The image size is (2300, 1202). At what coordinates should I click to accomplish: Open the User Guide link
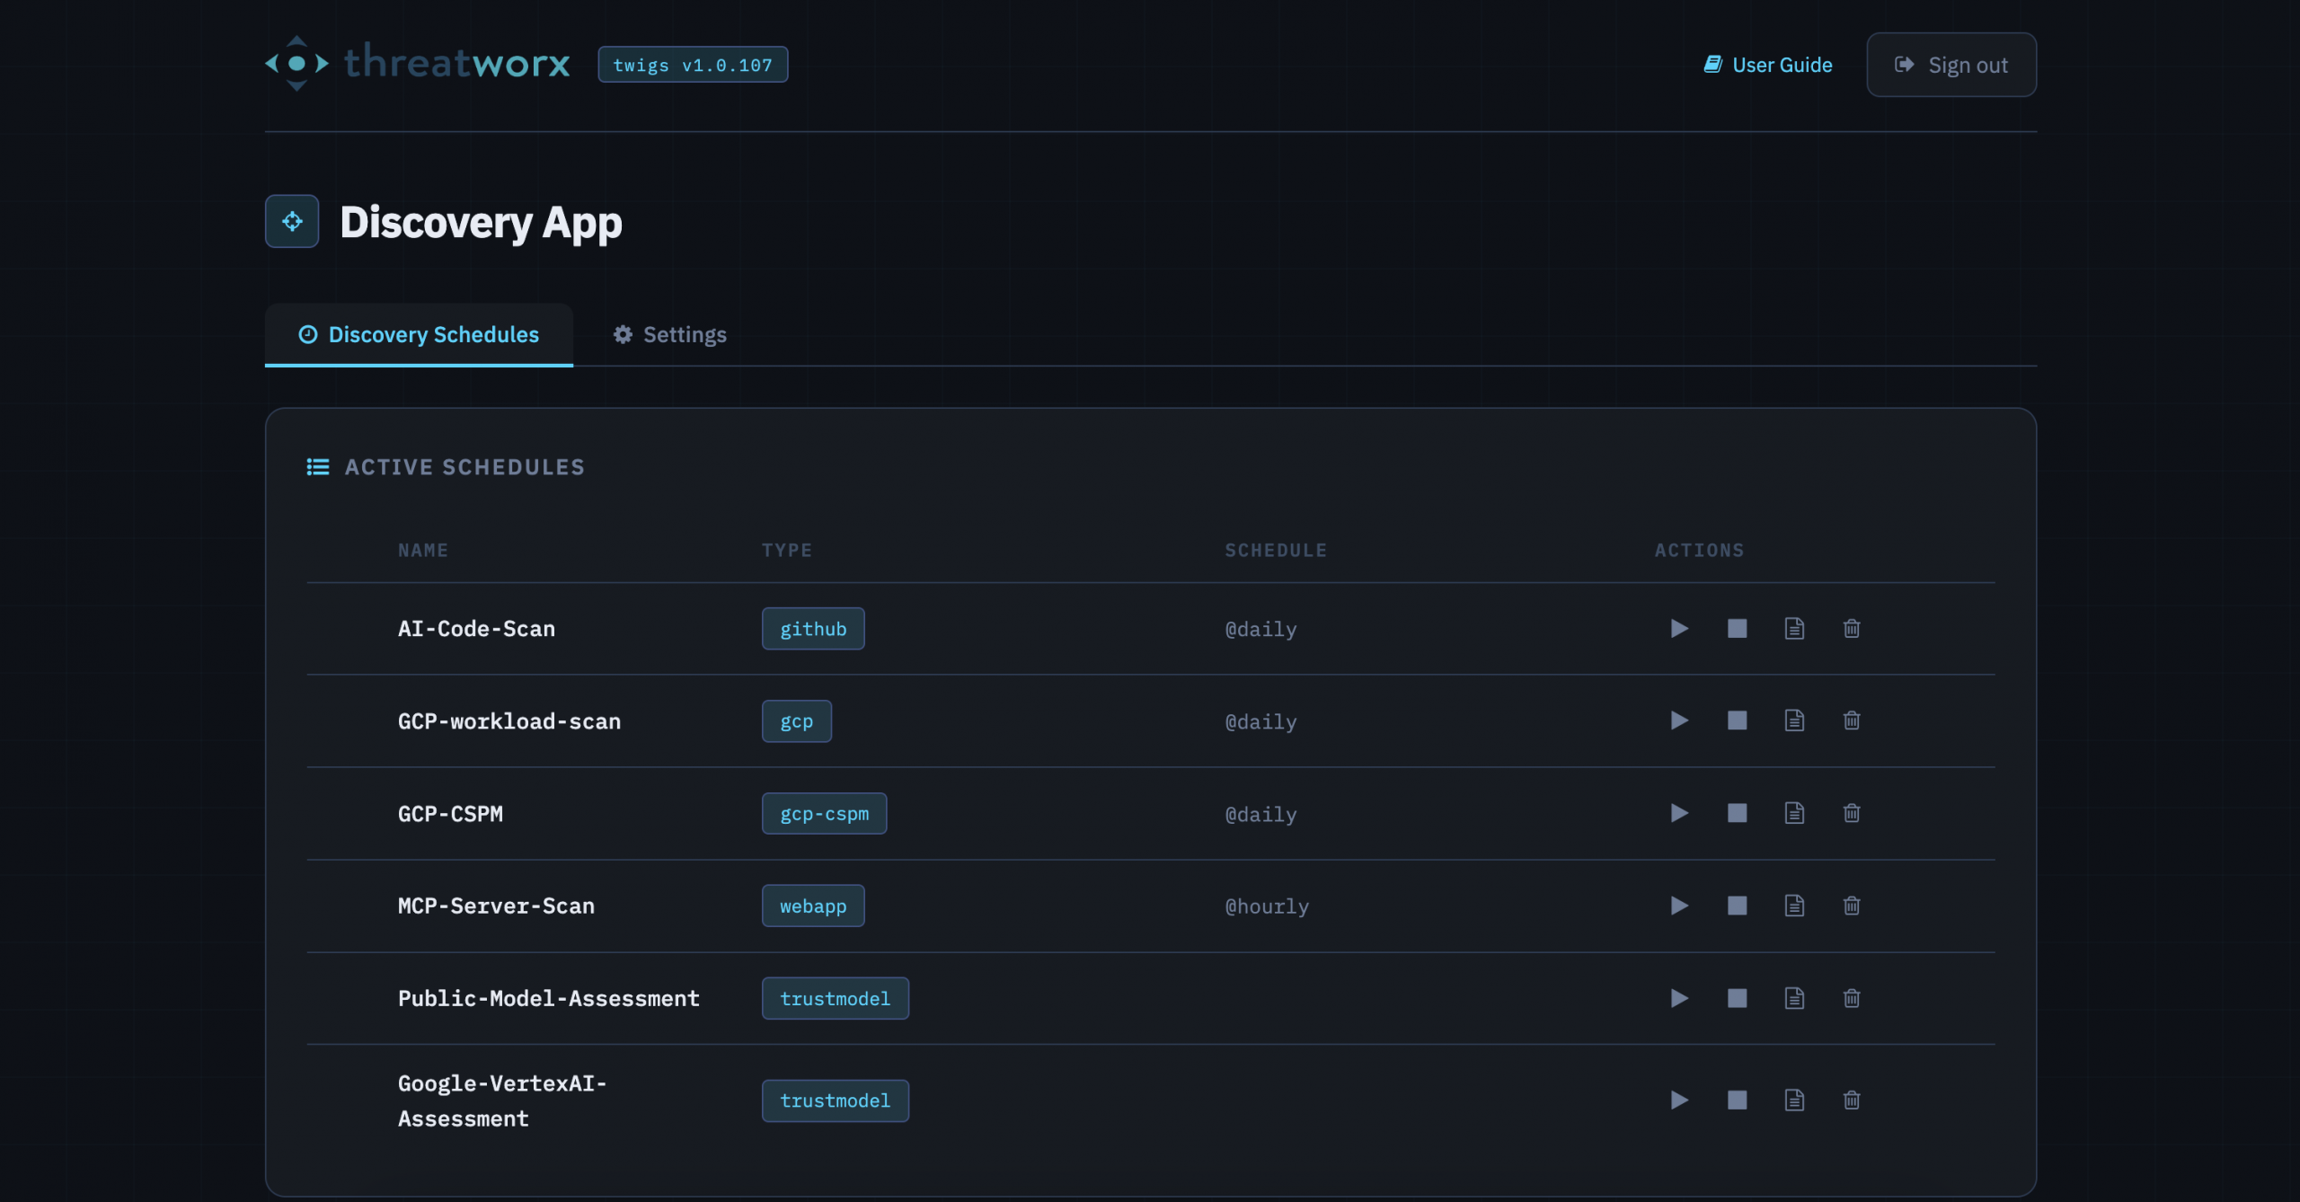(1768, 65)
